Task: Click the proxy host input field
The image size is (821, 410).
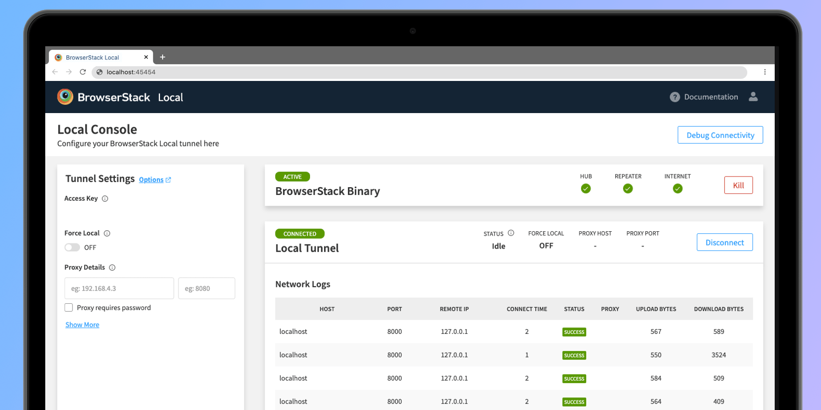Action: point(119,289)
